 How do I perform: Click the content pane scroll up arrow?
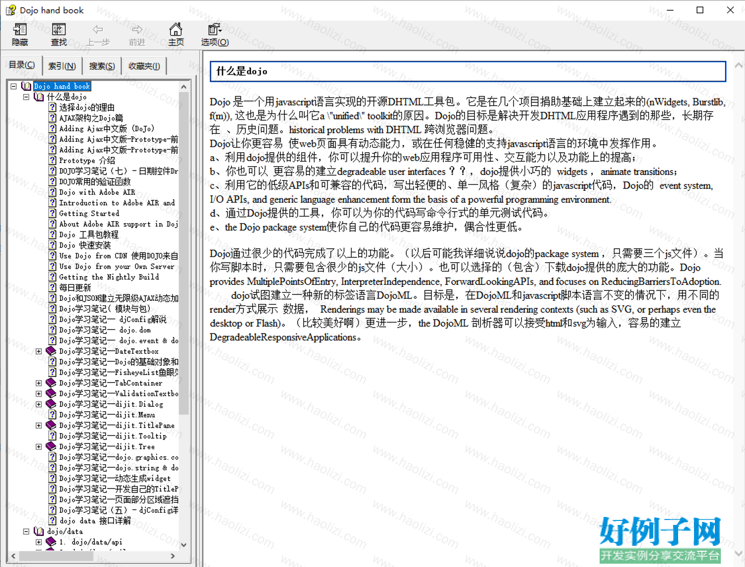[x=739, y=65]
